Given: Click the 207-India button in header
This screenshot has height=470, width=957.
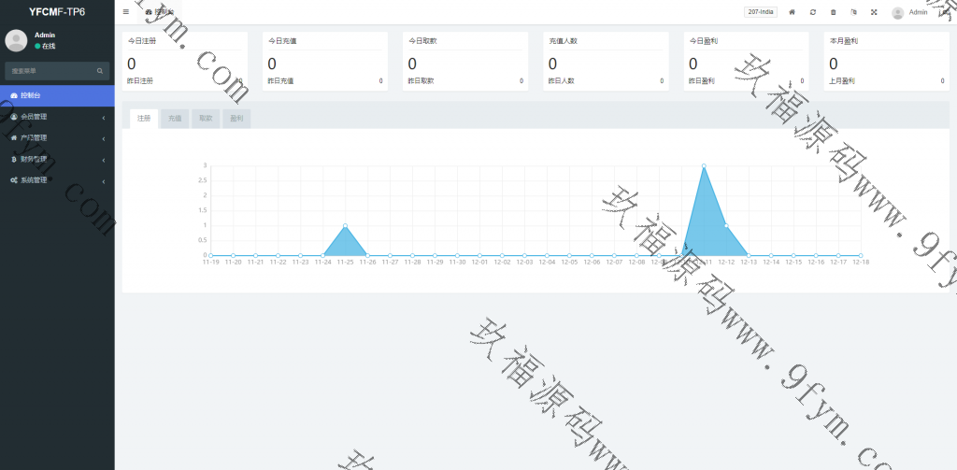Looking at the screenshot, I should click(x=761, y=12).
